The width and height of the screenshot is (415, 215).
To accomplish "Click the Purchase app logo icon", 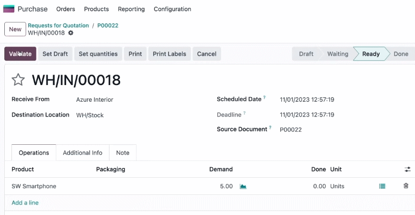I will click(9, 9).
